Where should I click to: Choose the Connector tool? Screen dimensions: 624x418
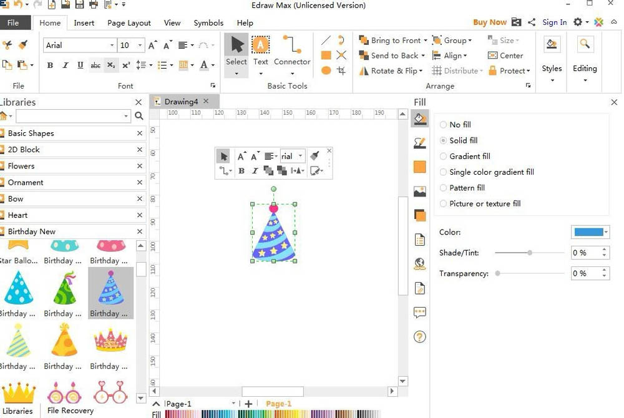tap(291, 51)
